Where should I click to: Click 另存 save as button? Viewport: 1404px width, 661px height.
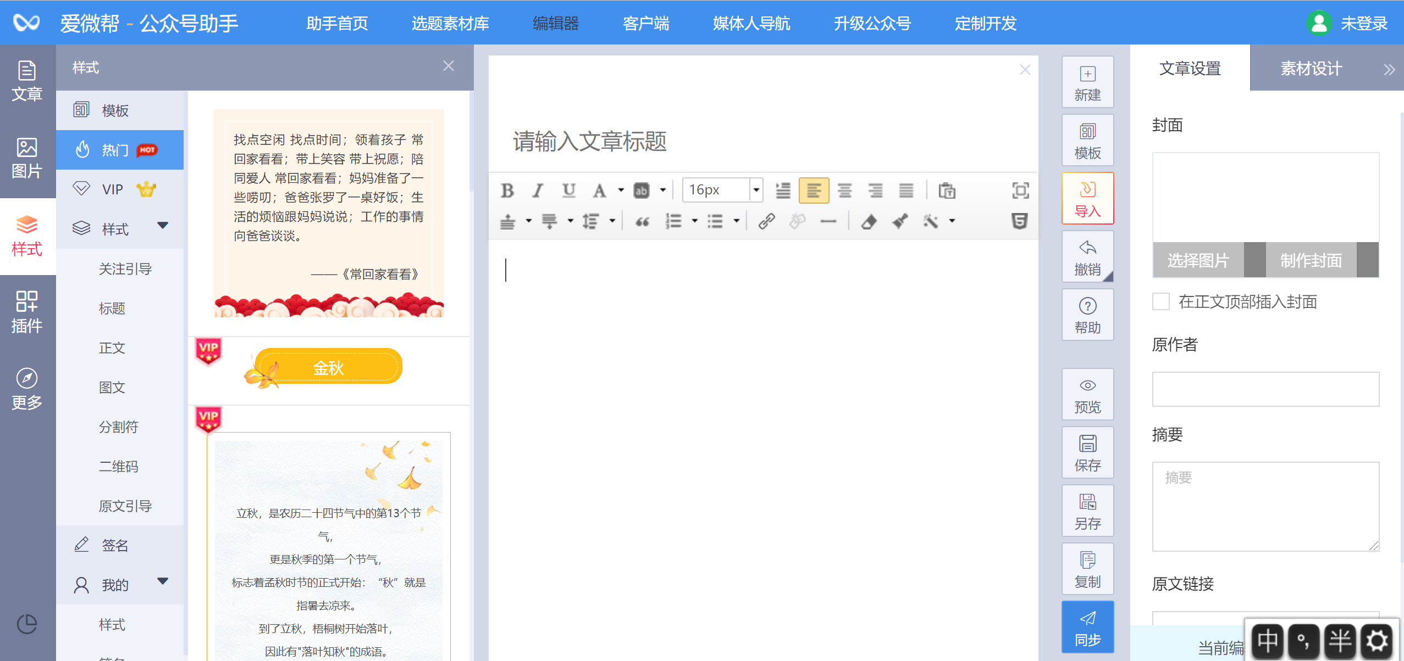(1087, 511)
